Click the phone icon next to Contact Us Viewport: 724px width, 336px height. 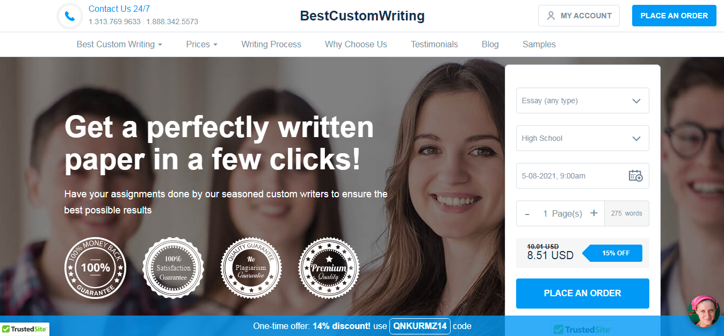70,16
